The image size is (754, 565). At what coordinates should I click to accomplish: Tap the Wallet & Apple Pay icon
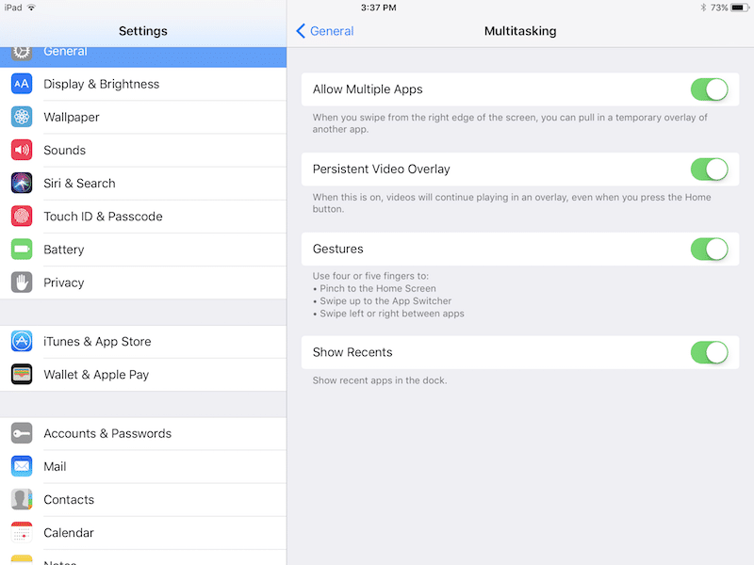click(22, 375)
